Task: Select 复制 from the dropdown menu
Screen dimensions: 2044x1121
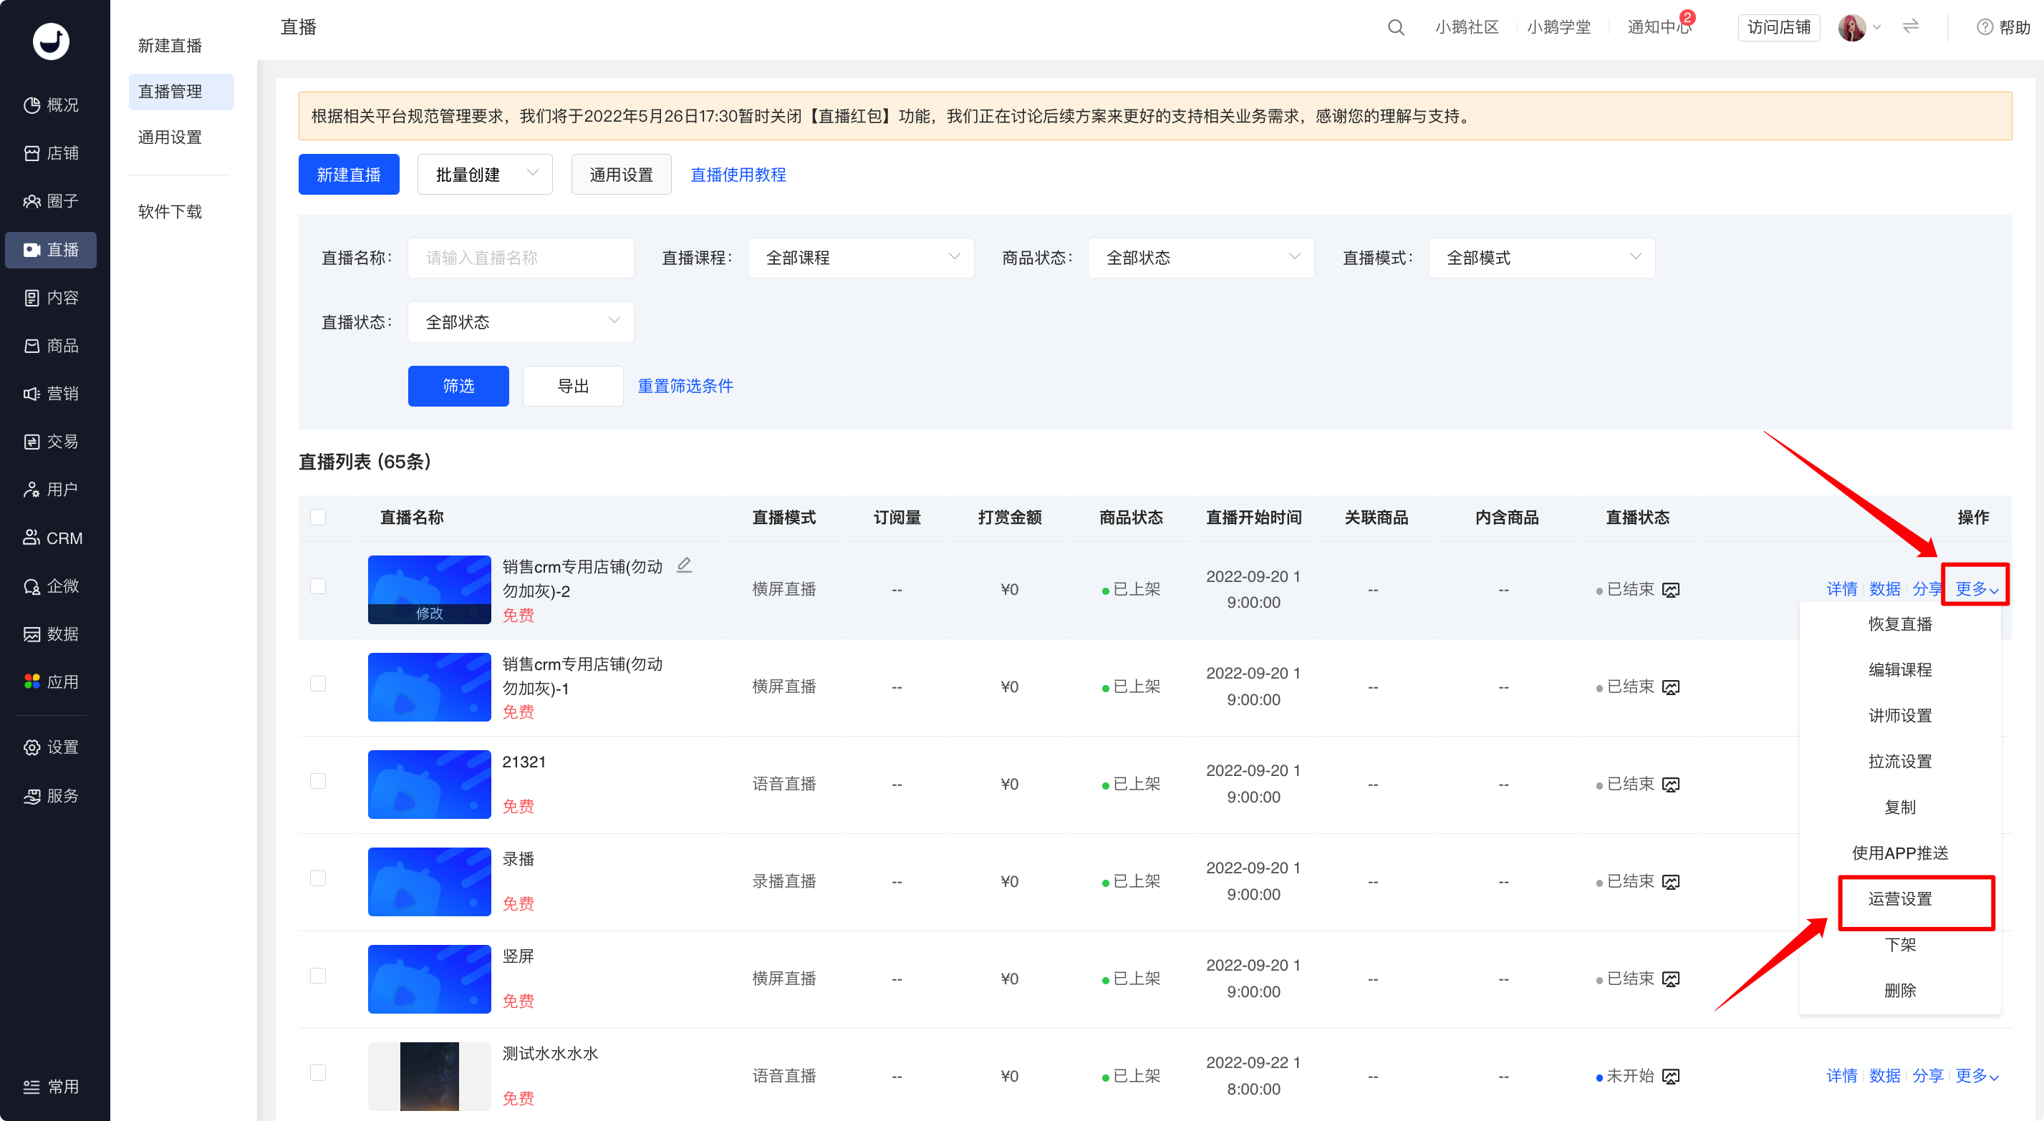Action: [x=1899, y=807]
